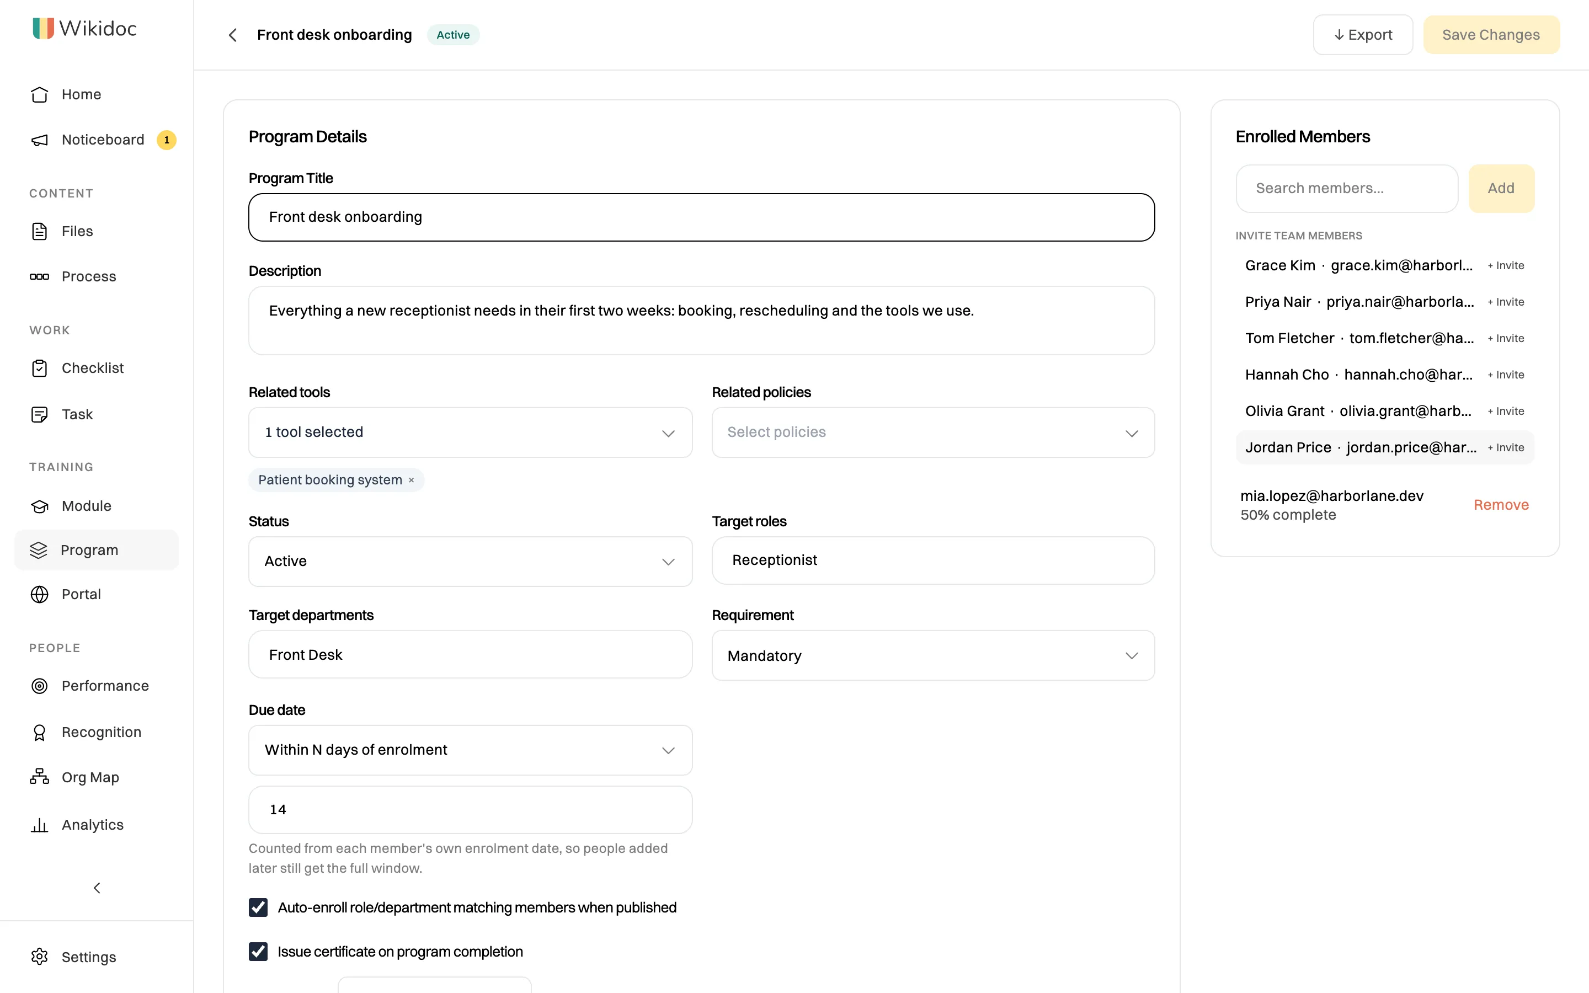Click the Export button
Viewport: 1589px width, 993px height.
(1362, 35)
